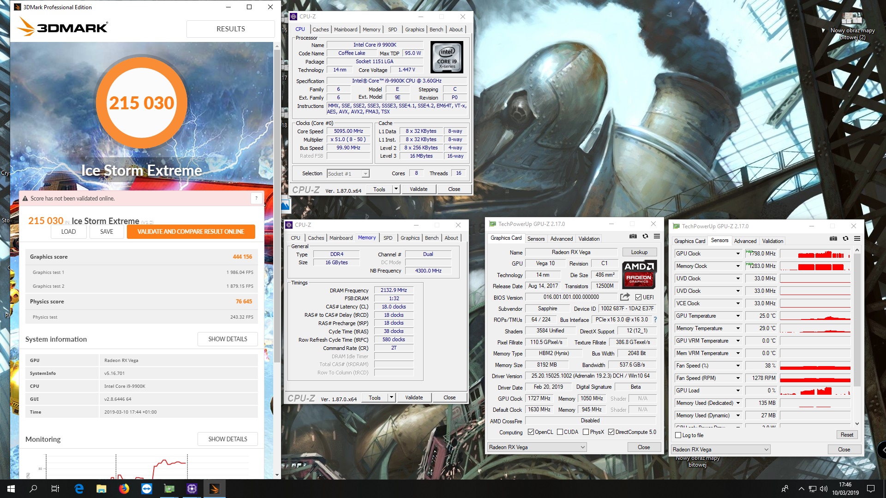Click GPU-Z Graphics Card window screenshot camera icon
Viewport: 886px width, 498px height.
pos(633,237)
